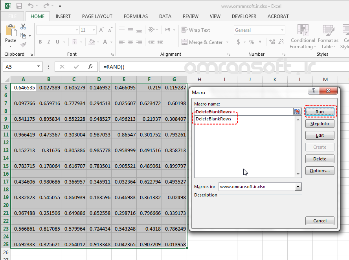Click the formula bar showing =RAND()

point(224,67)
